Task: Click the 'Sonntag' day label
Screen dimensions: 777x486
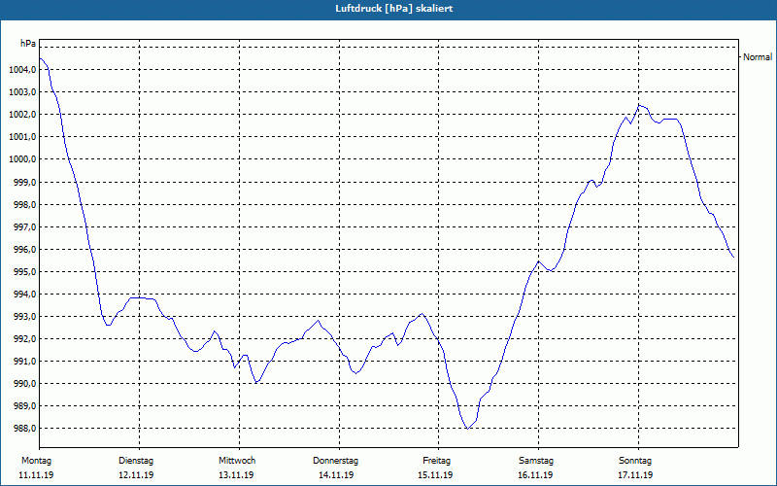Action: click(635, 461)
